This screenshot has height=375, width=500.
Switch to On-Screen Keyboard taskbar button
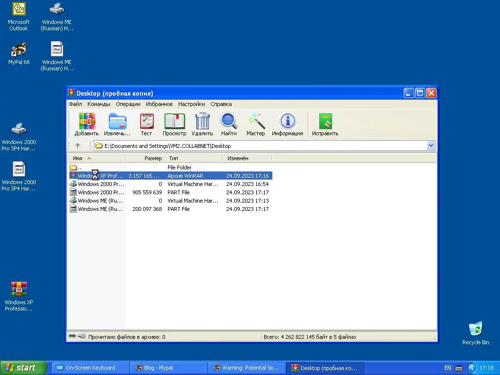[89, 368]
